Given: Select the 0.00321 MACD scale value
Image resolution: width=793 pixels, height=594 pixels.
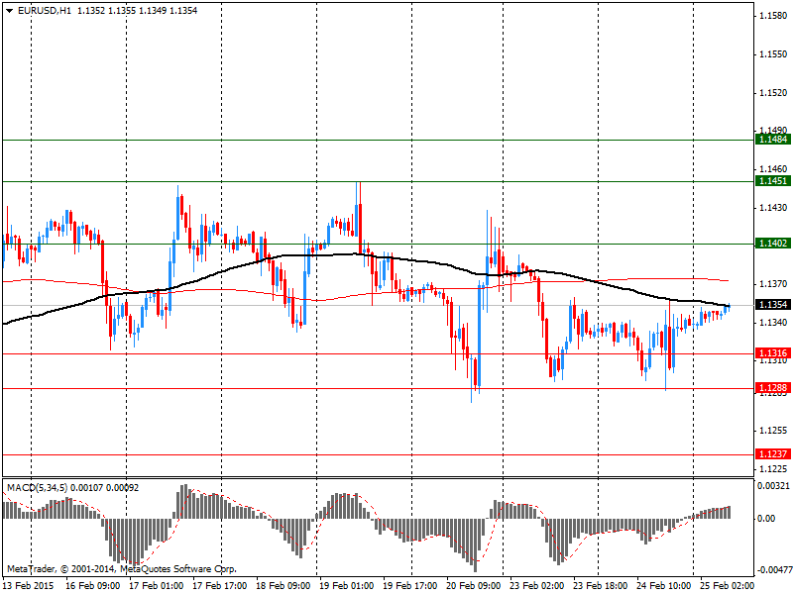Looking at the screenshot, I should [x=773, y=486].
